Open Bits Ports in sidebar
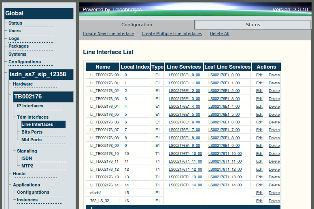This screenshot has width=314, height=209. [32, 132]
